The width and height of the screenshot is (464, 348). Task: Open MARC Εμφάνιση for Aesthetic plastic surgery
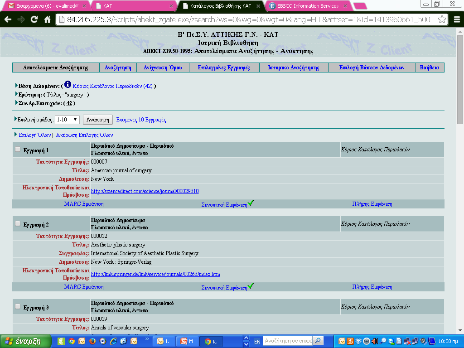(x=84, y=287)
